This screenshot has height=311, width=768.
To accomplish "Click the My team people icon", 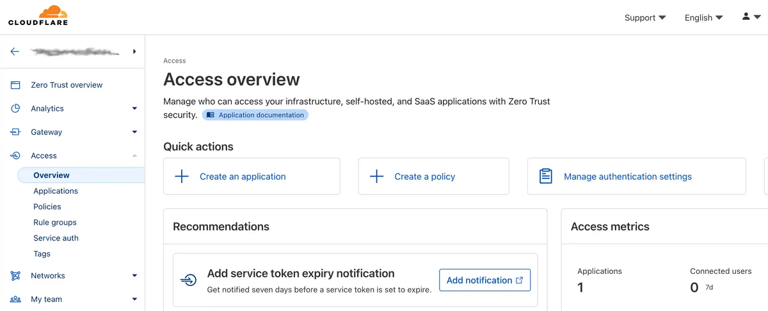I will coord(15,299).
